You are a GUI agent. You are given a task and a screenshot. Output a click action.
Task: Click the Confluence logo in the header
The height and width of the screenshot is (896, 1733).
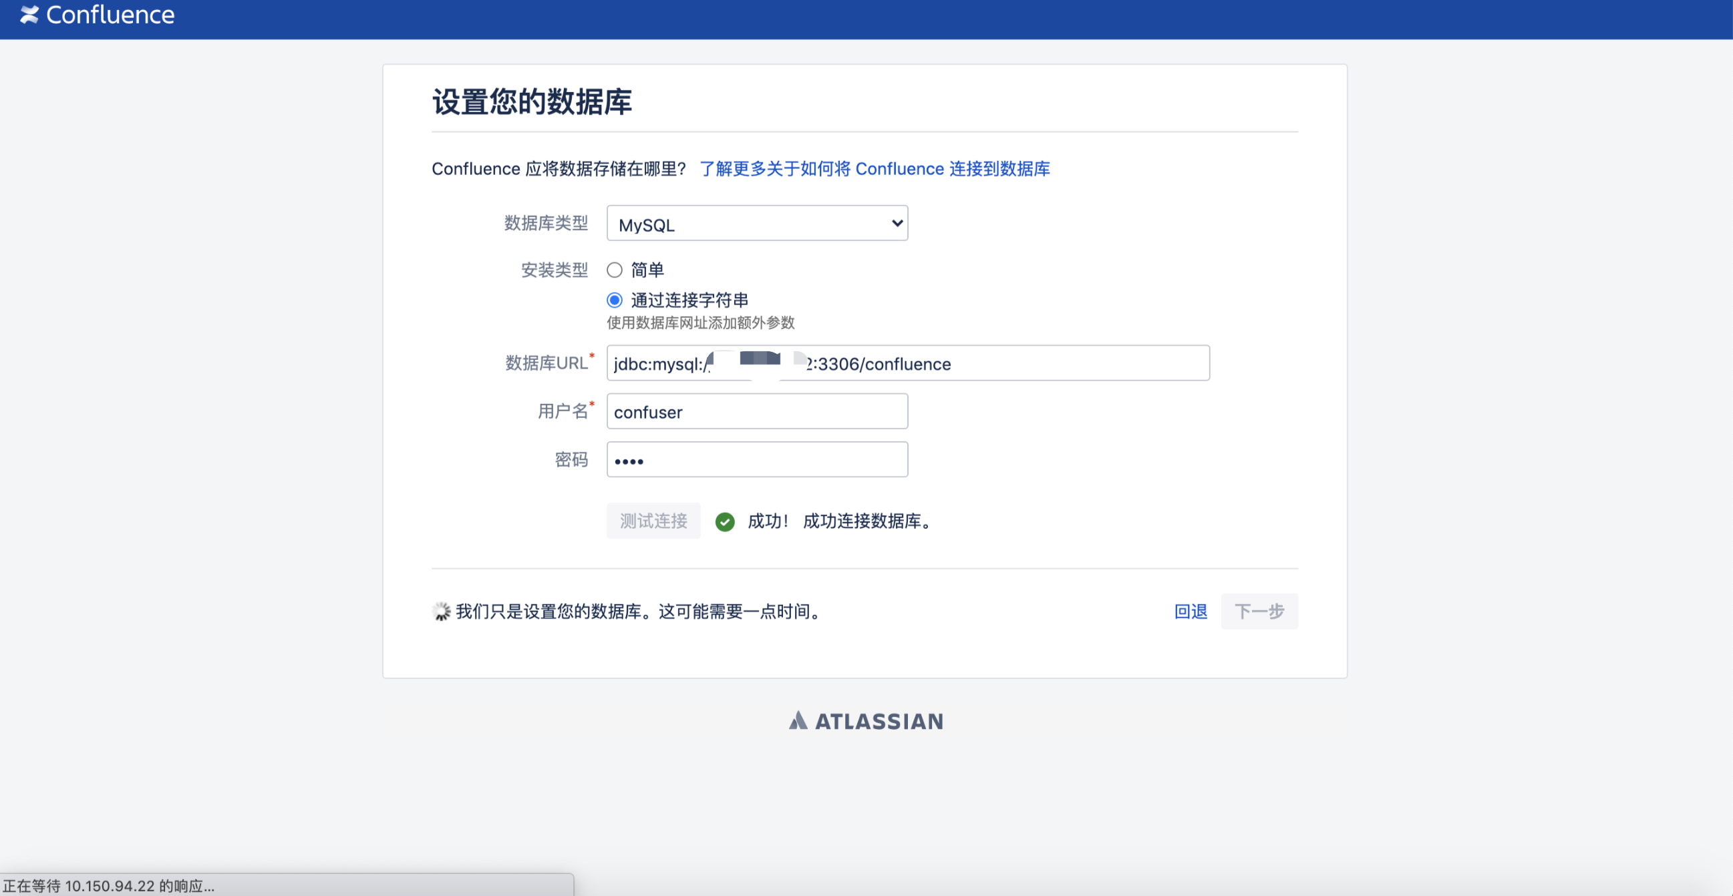tap(96, 14)
